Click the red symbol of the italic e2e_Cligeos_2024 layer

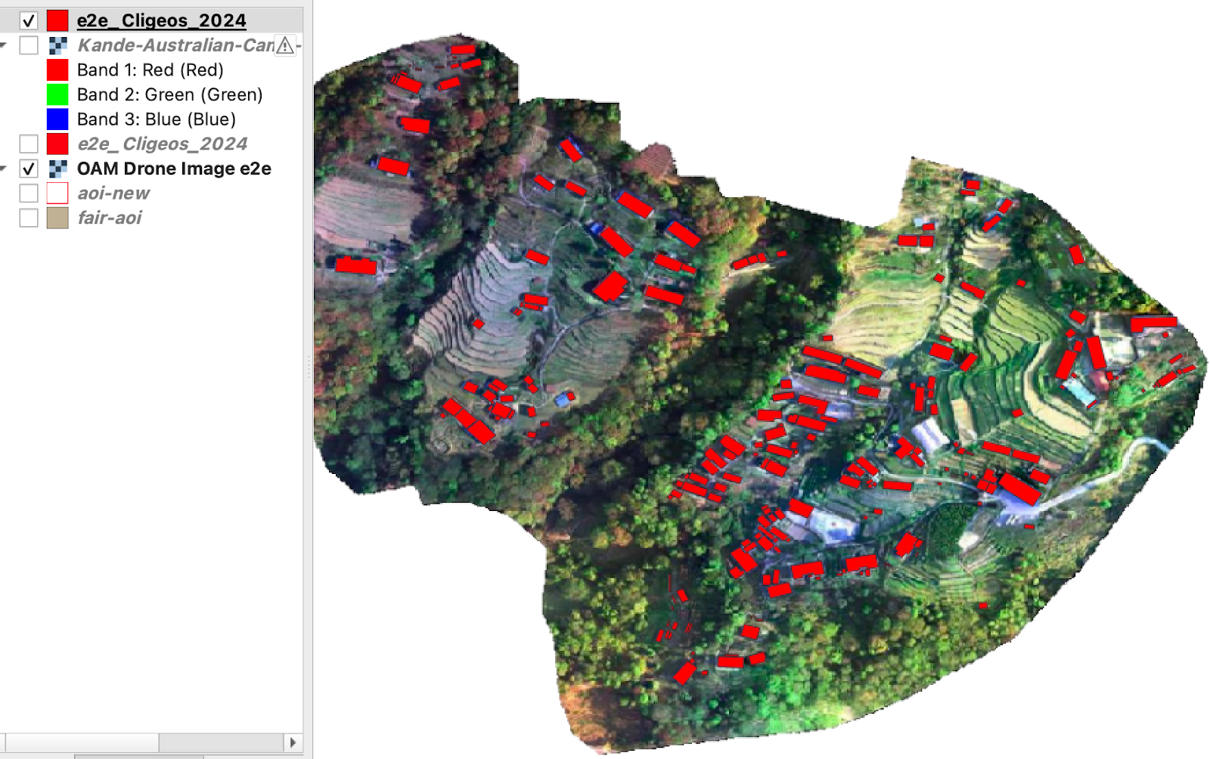click(57, 144)
